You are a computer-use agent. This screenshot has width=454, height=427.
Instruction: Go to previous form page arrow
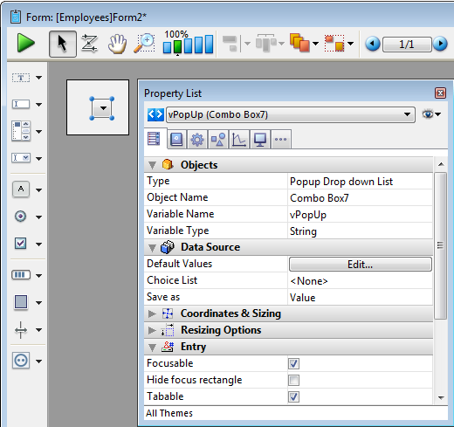point(372,44)
